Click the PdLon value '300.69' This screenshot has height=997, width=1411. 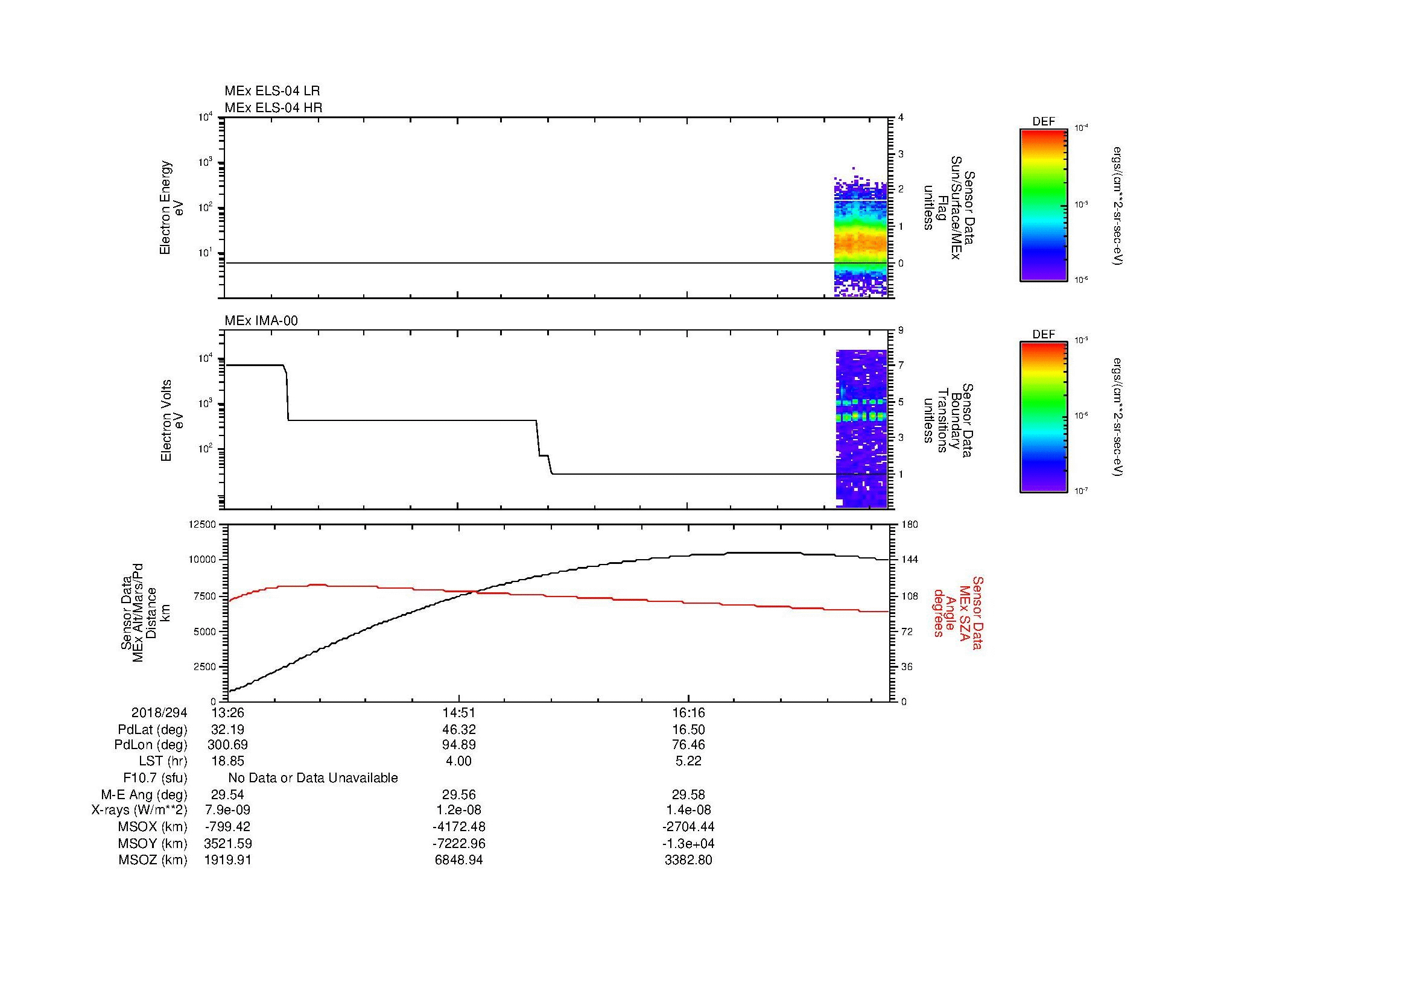pyautogui.click(x=228, y=745)
